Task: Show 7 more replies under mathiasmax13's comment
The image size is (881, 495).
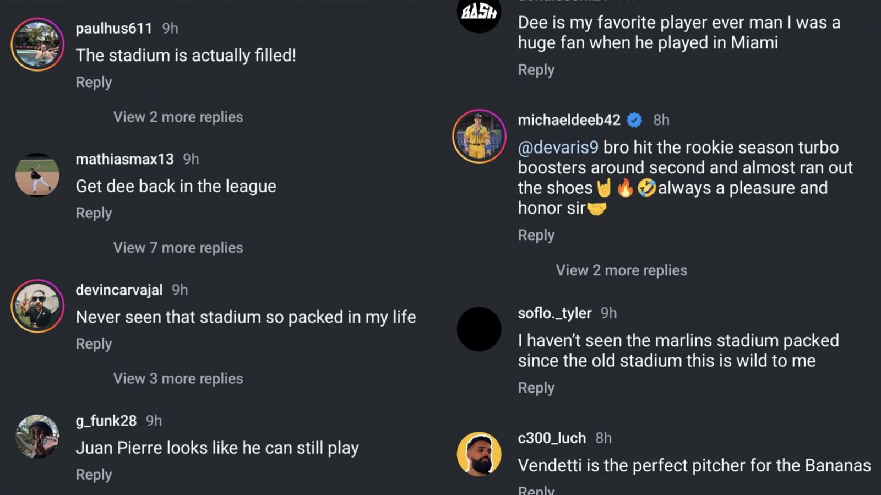Action: tap(177, 247)
